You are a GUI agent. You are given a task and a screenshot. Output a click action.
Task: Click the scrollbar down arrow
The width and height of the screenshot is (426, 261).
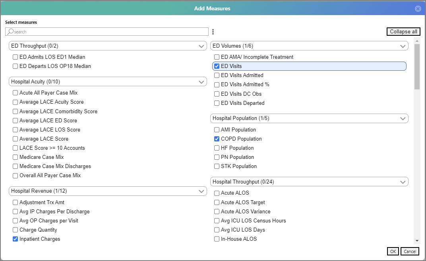pos(417,241)
